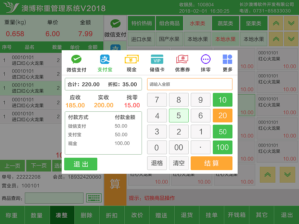Expand categories upward with the top chevron
The width and height of the screenshot is (299, 224).
click(x=276, y=23)
